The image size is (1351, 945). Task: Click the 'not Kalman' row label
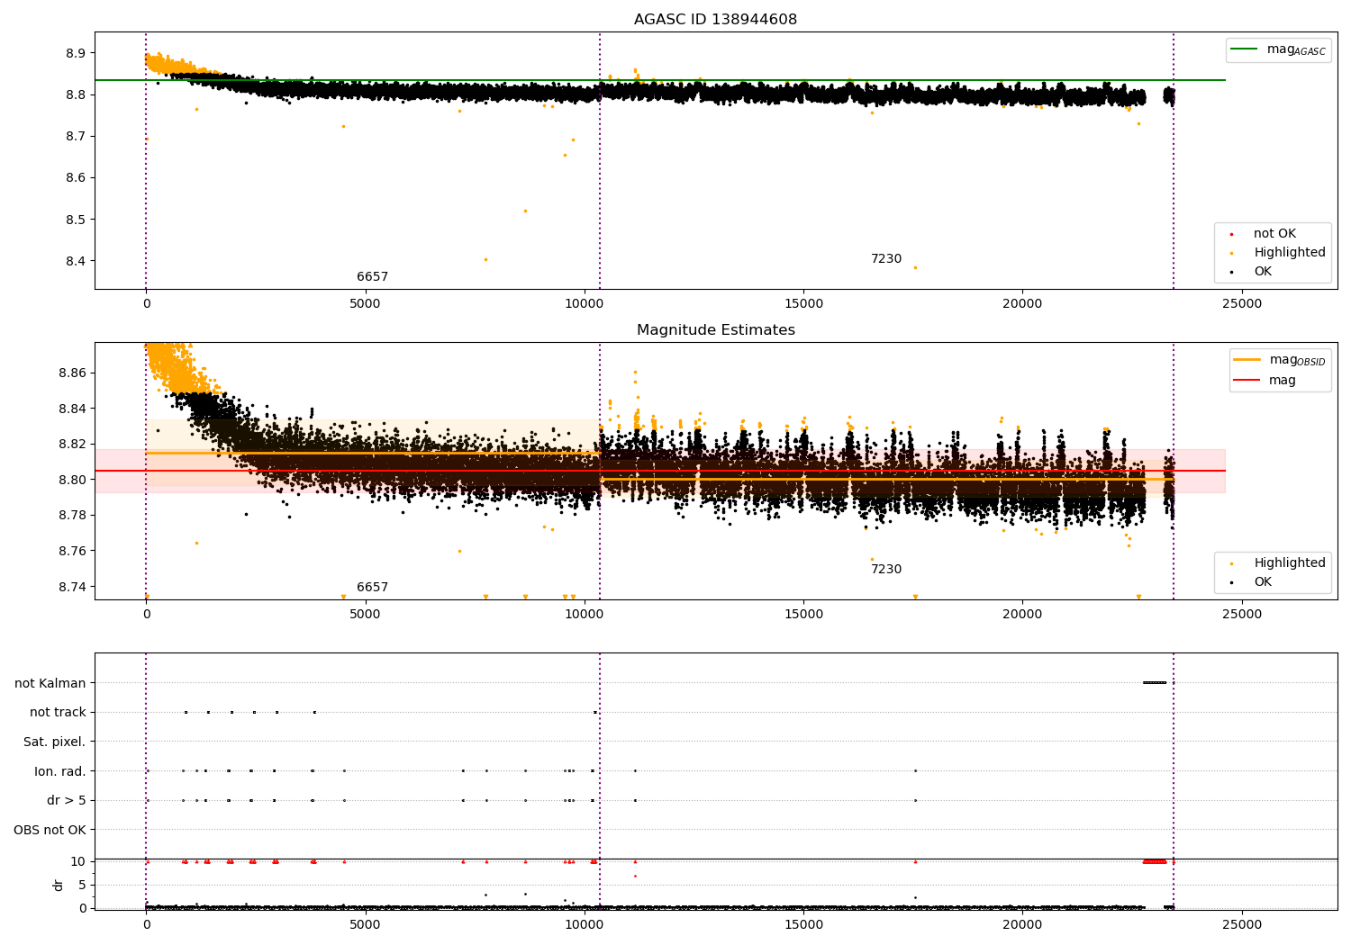tap(50, 684)
